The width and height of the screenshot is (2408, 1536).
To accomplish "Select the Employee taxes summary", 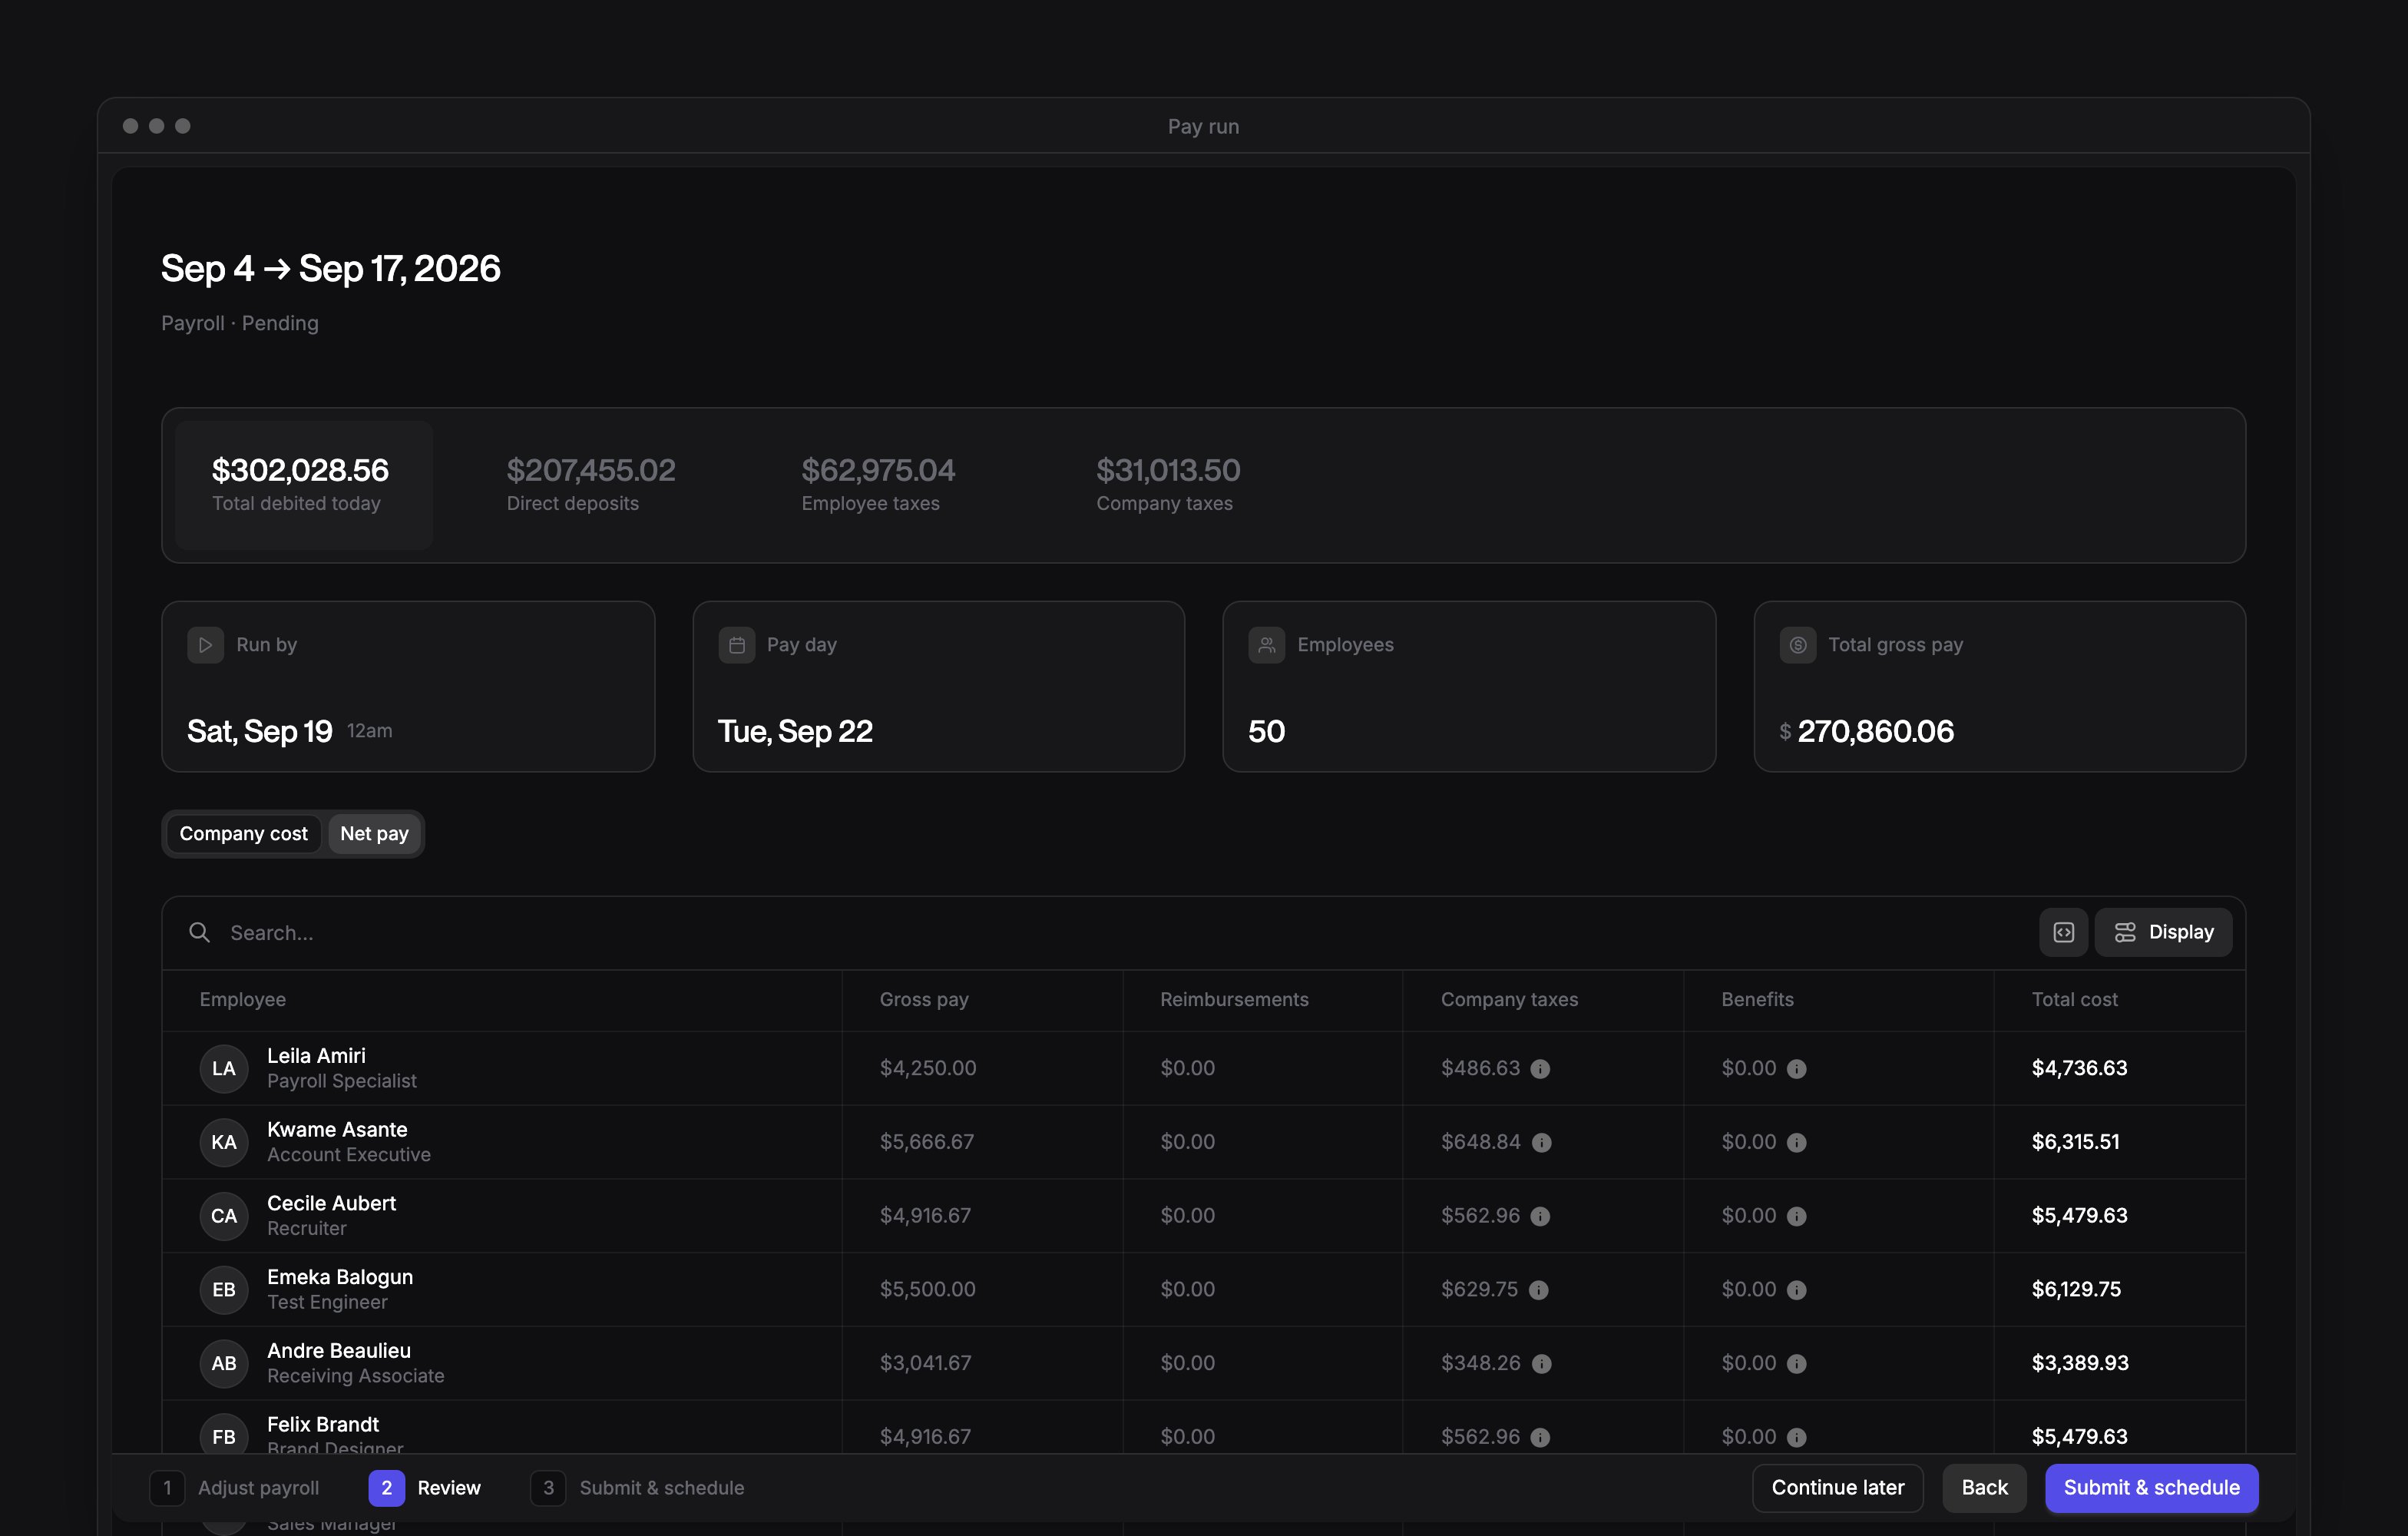I will 878,485.
